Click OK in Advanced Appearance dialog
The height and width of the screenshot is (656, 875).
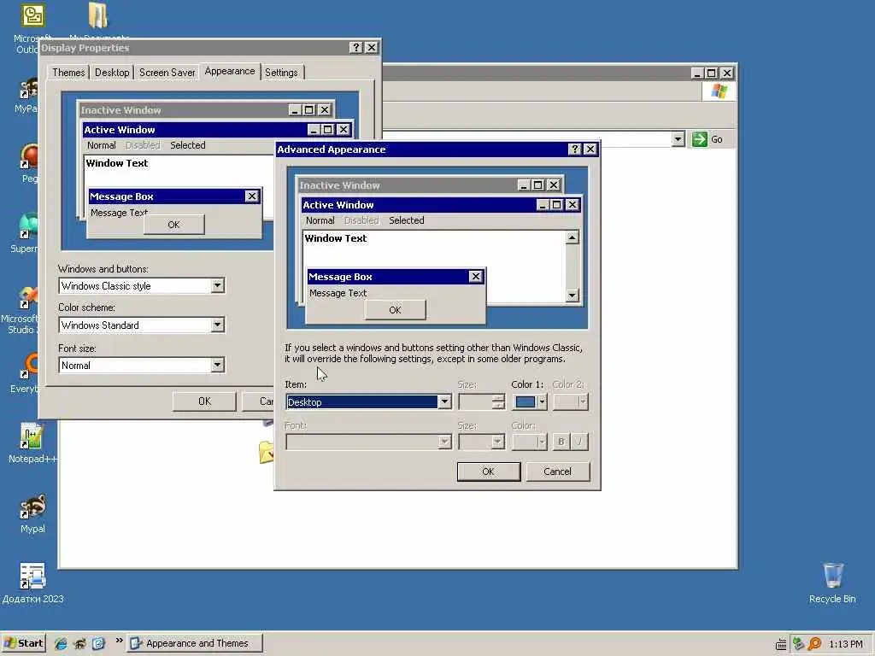click(x=488, y=471)
